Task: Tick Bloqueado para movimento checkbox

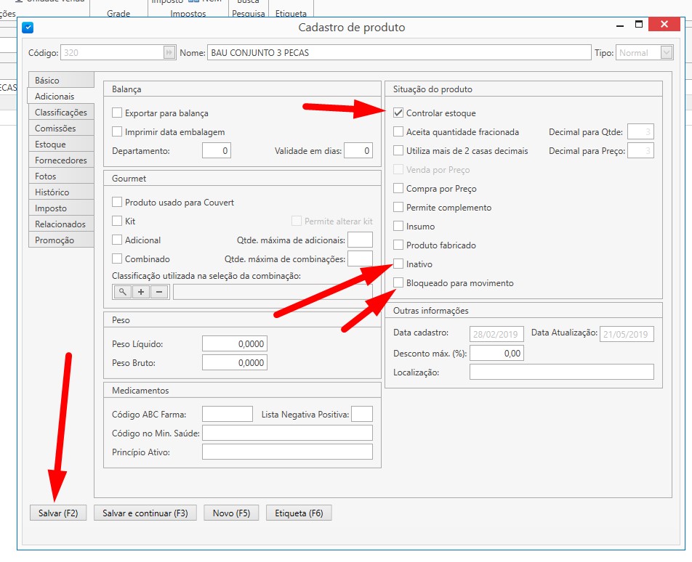Action: point(398,283)
